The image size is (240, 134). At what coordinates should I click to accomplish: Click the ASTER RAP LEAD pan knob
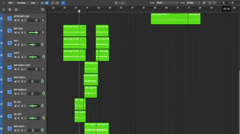tap(43, 20)
